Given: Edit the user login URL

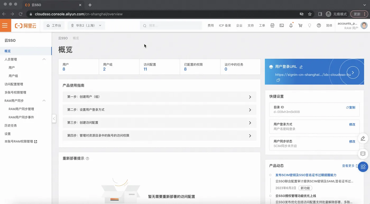Looking at the screenshot, I should click(301, 67).
